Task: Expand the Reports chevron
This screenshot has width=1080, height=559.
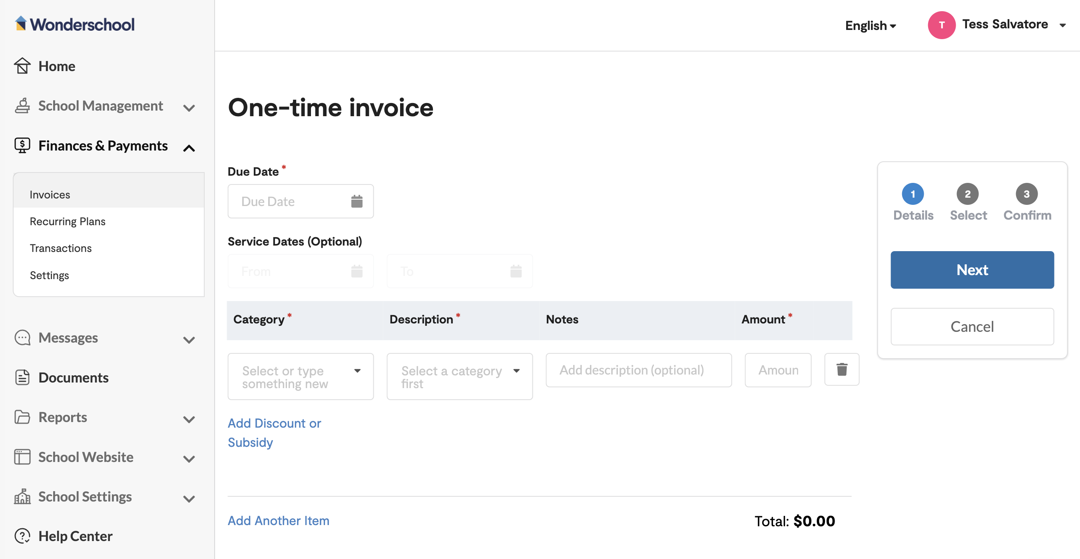Action: coord(189,420)
